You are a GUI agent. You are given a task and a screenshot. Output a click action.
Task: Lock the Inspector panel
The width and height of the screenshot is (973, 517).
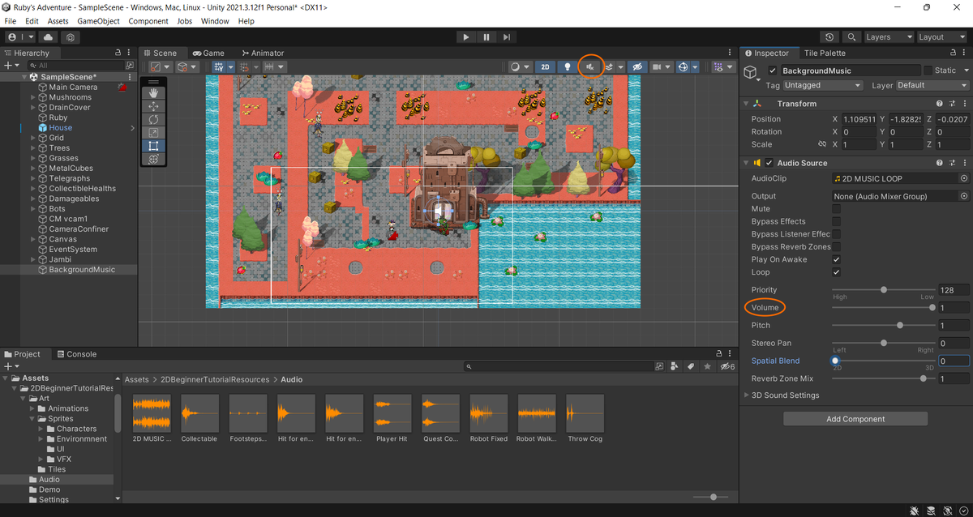point(953,53)
